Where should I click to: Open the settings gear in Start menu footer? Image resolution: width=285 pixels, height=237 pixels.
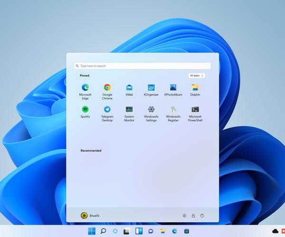184,215
